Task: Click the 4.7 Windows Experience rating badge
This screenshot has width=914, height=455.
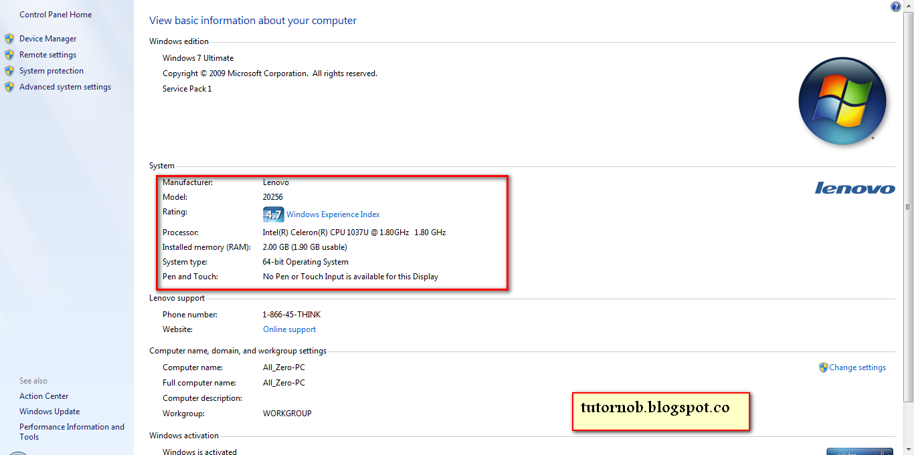Action: click(273, 214)
